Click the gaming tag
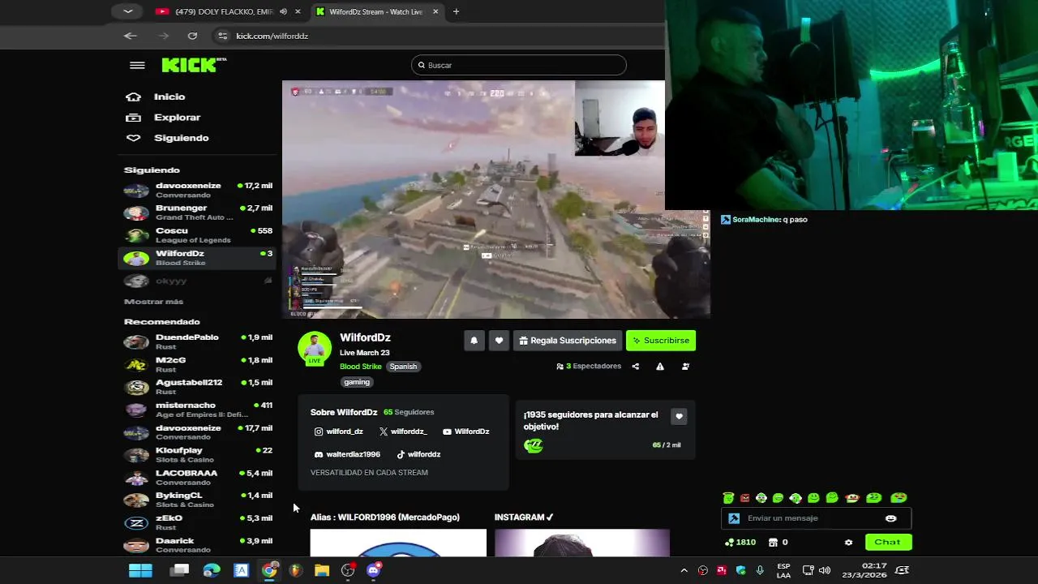This screenshot has width=1038, height=584. (357, 382)
